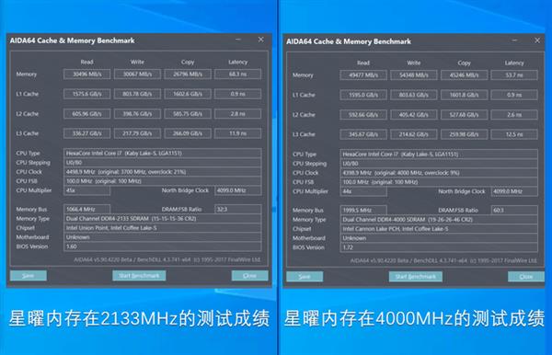Select the Memory Latency value 53.7 ns
Screen dimensions: 552x355
click(514, 75)
